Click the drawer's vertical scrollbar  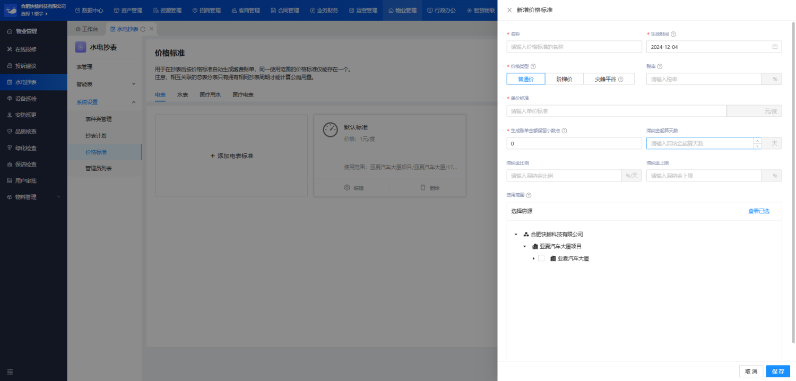(793, 182)
